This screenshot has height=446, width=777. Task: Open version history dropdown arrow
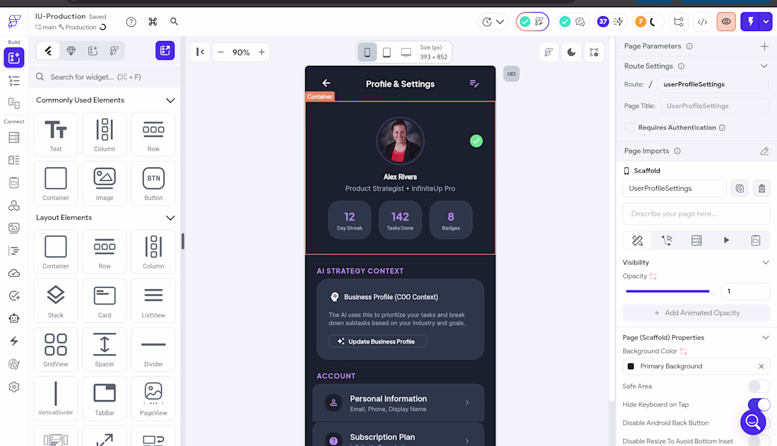500,22
